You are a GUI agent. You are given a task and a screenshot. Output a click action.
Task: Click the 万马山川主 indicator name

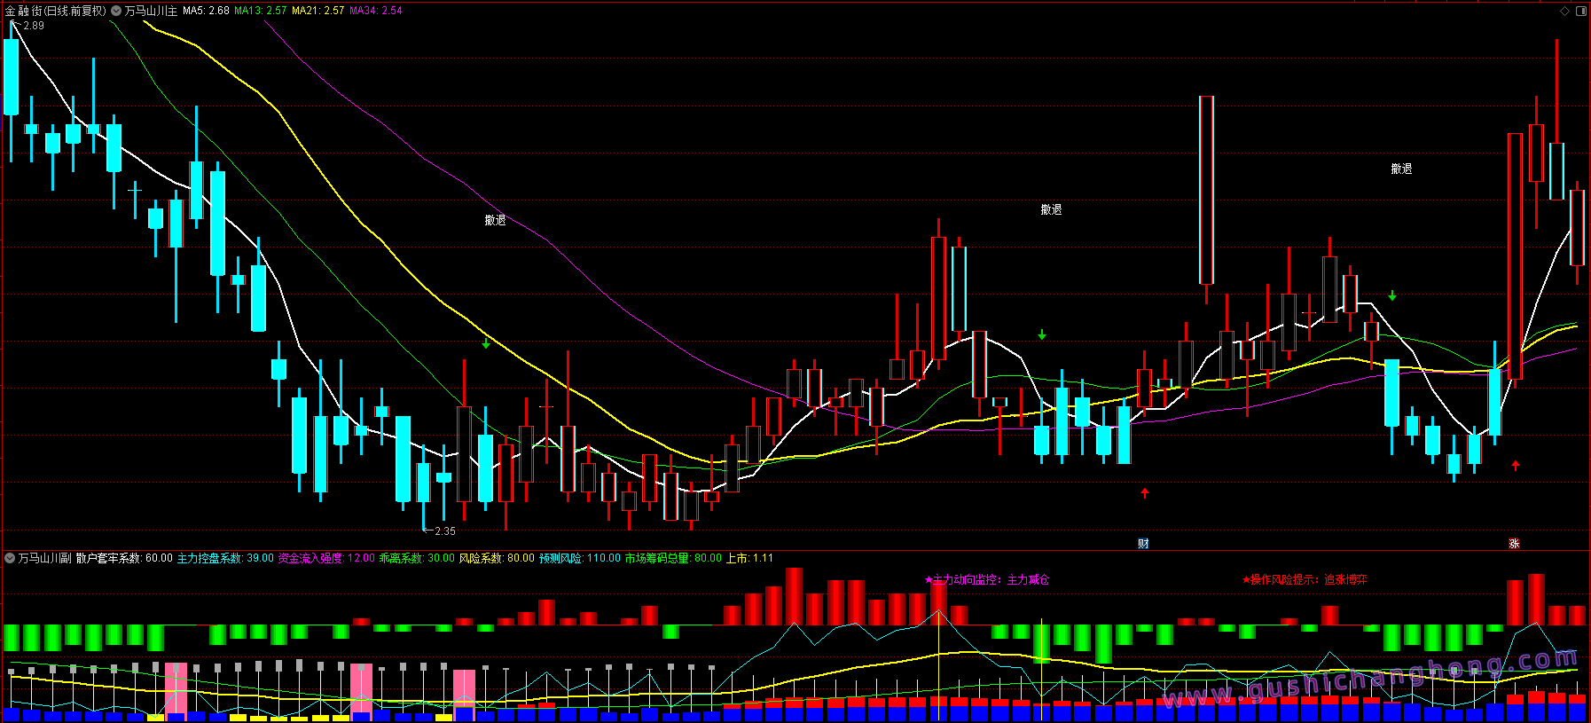[x=151, y=11]
